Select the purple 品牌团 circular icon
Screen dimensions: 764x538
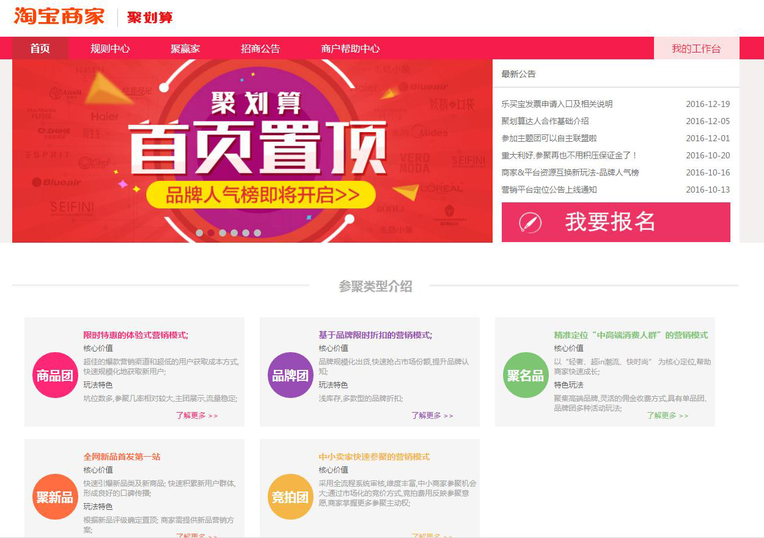[x=290, y=375]
